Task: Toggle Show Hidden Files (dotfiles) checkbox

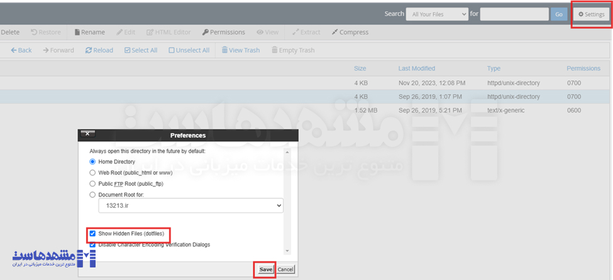Action: (92, 234)
